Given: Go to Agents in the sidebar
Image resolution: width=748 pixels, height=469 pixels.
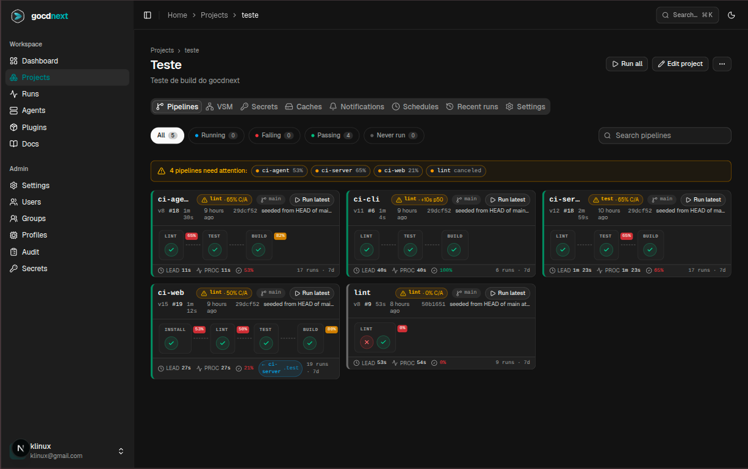Looking at the screenshot, I should [x=67, y=111].
